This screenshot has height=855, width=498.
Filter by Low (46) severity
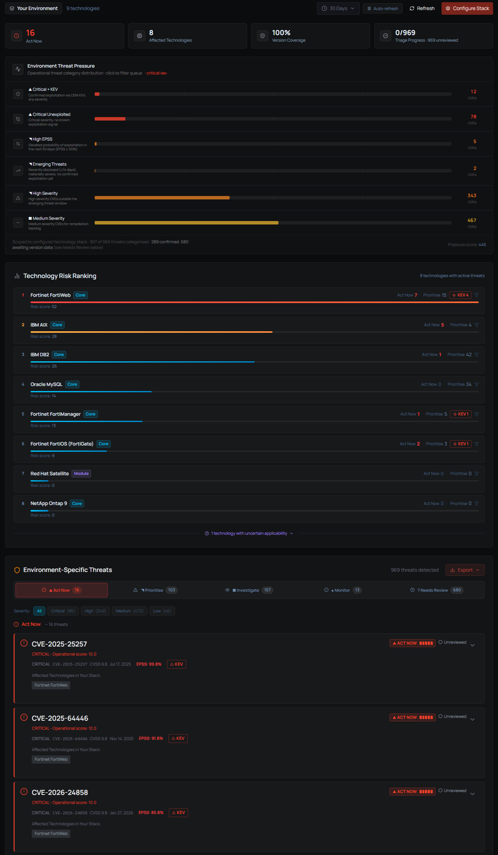coord(162,611)
